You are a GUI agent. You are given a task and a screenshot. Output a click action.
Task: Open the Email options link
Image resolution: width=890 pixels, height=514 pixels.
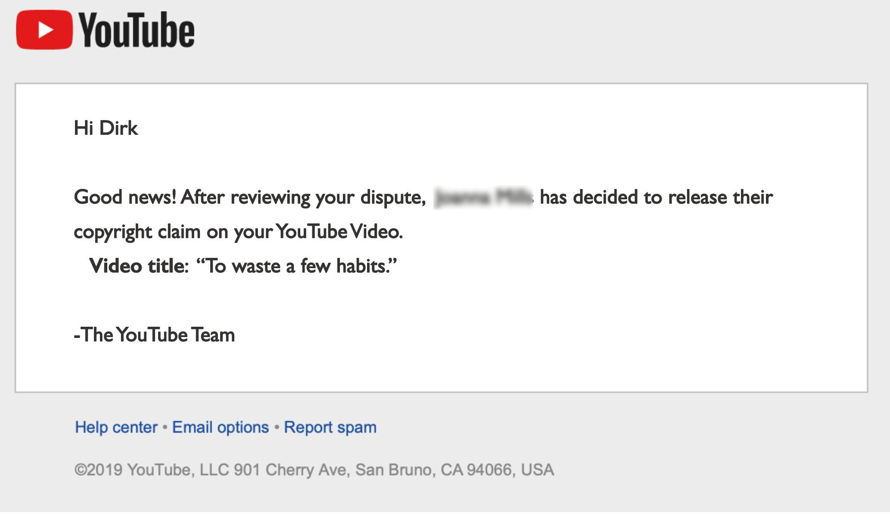pyautogui.click(x=220, y=427)
